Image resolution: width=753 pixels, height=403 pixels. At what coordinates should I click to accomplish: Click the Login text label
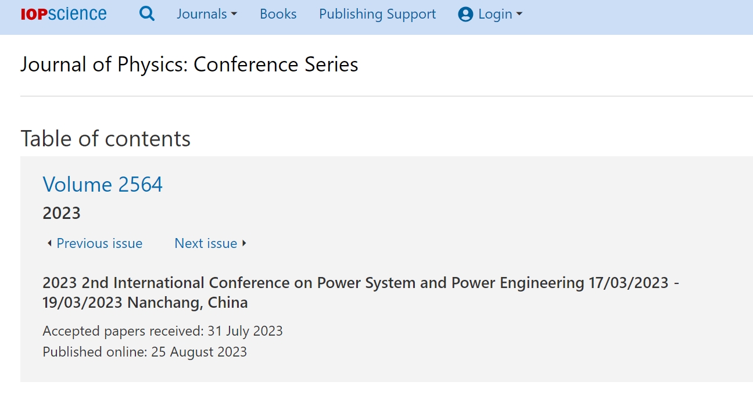pos(495,14)
